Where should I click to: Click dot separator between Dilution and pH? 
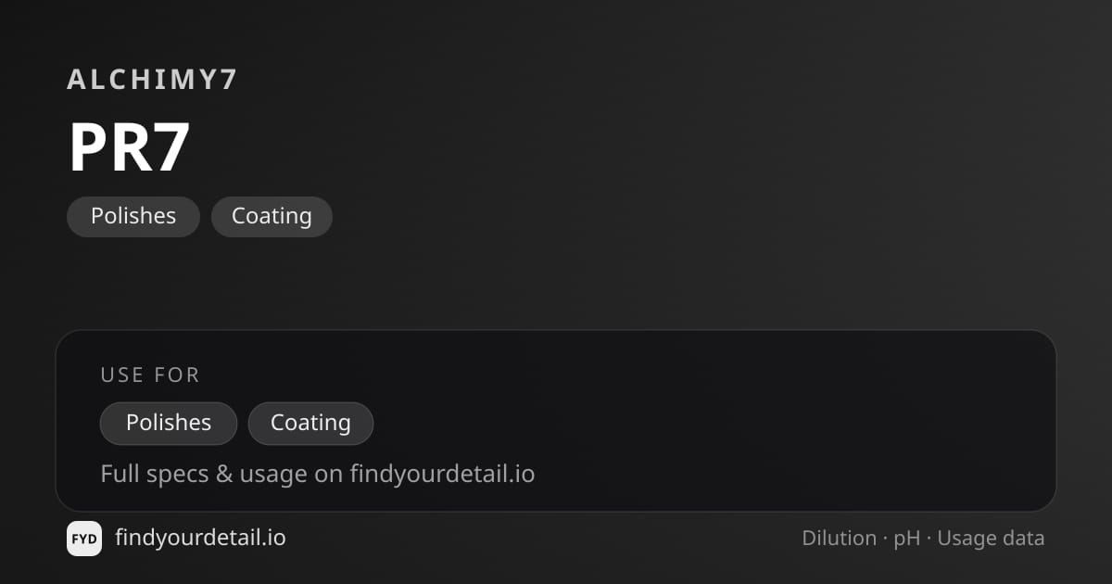[885, 539]
